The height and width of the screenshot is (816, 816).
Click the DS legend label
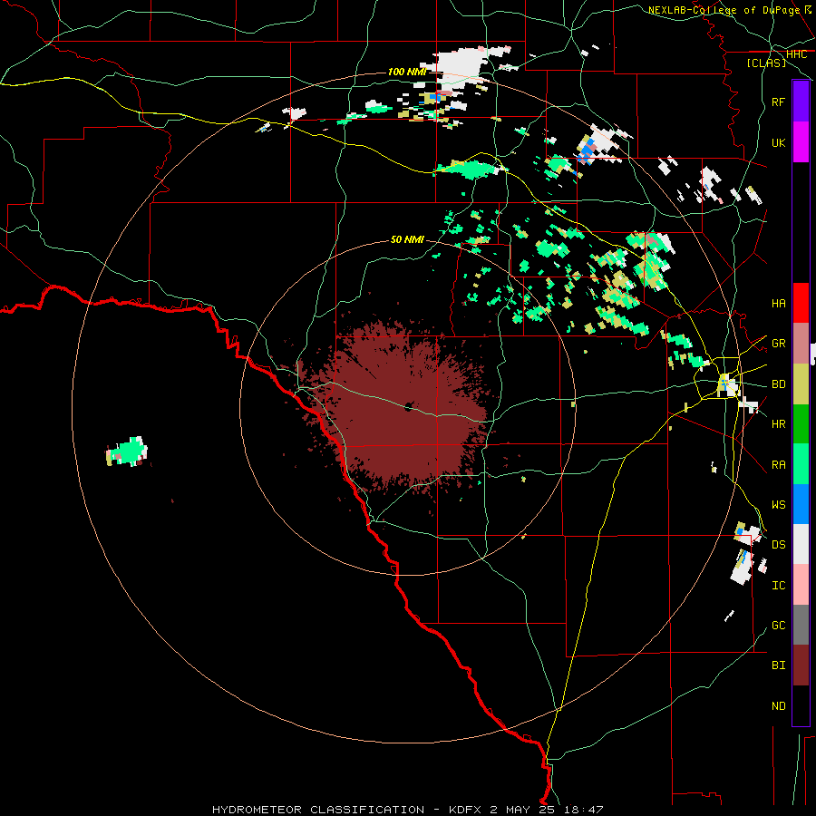(779, 545)
